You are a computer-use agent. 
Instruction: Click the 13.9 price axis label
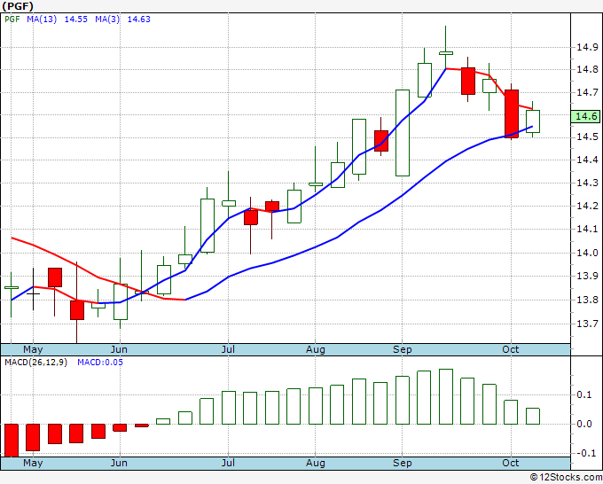pos(587,276)
